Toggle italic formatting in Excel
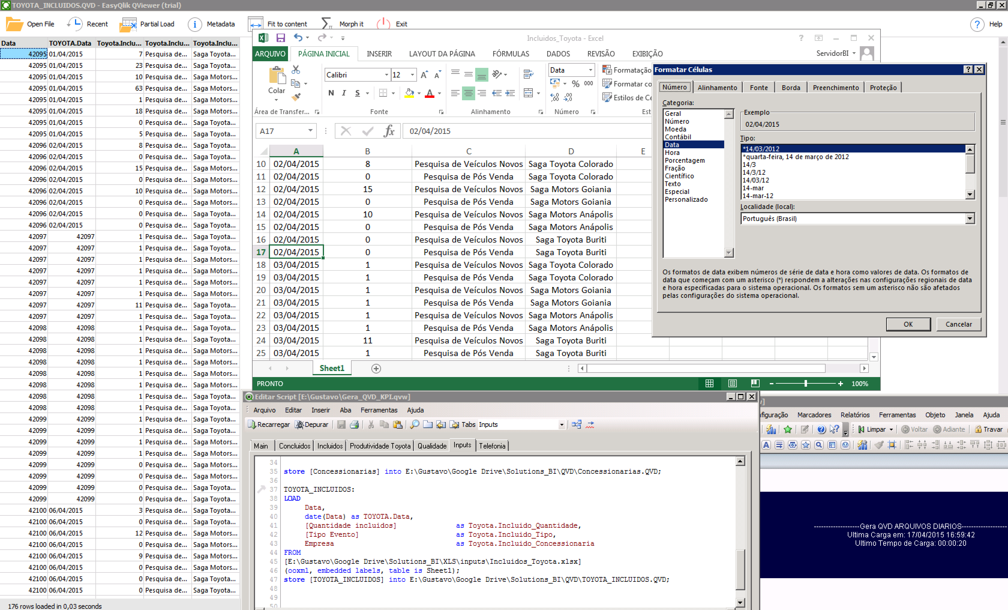Viewport: 1008px width, 610px height. [x=344, y=93]
